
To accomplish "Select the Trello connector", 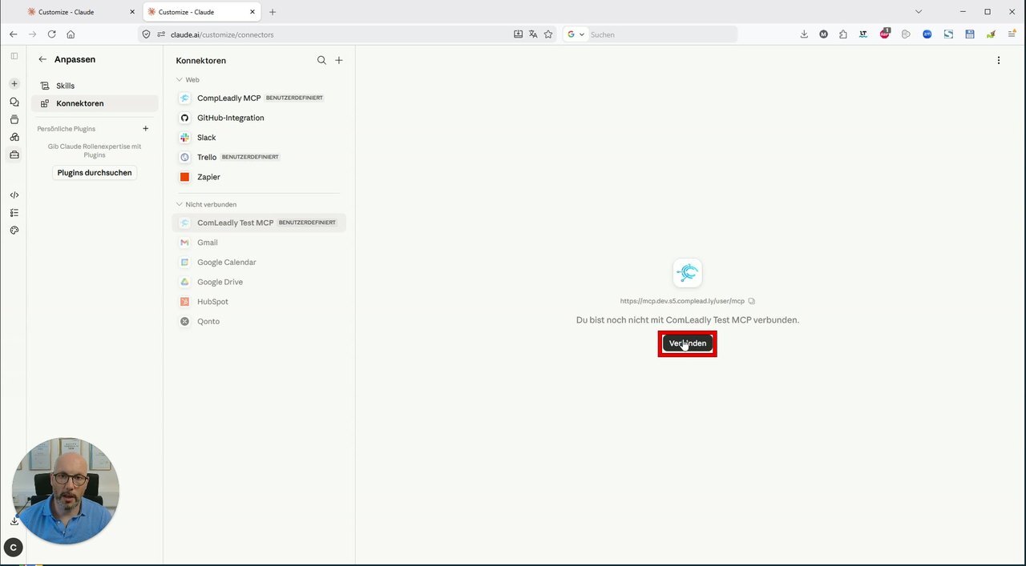I will (259, 157).
